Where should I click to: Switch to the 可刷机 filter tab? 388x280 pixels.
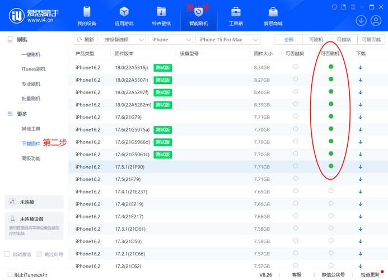click(x=316, y=40)
